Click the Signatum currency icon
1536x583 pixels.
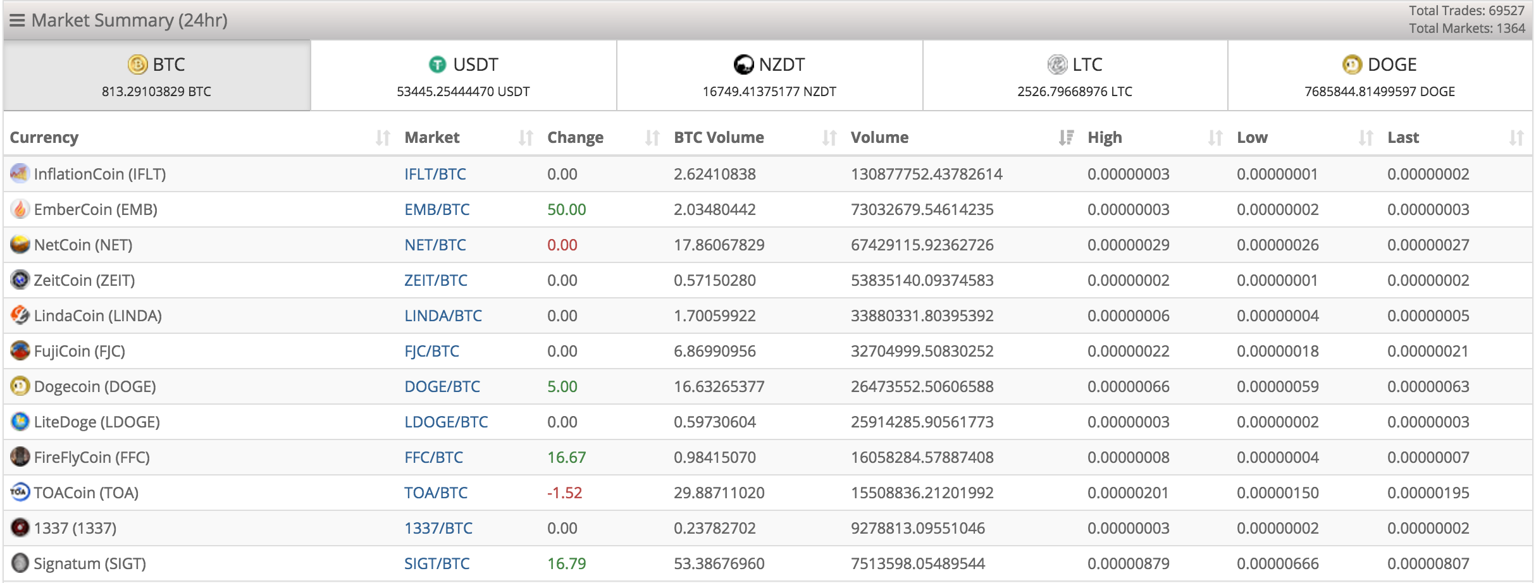coord(20,563)
